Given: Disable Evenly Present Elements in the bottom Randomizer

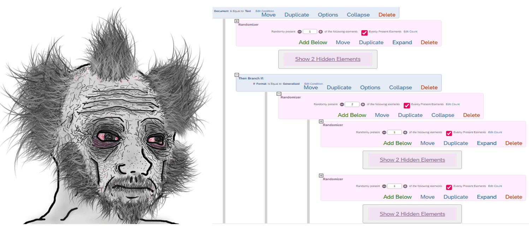Looking at the screenshot, I should tap(449, 187).
